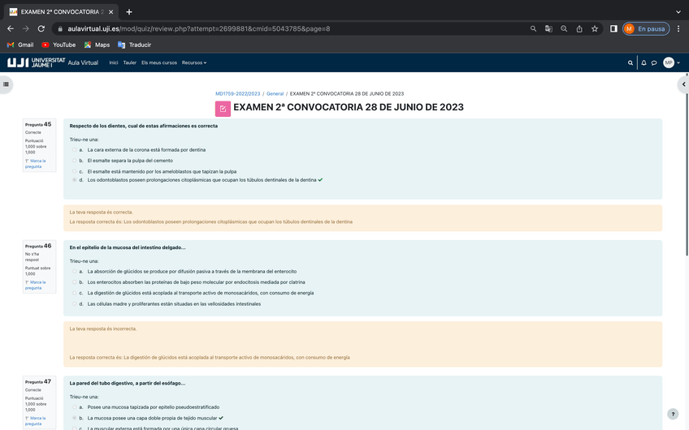
Task: Open the tab search dropdown arrow
Action: click(678, 12)
